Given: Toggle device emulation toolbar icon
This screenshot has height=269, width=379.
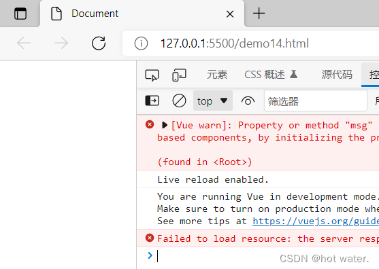Looking at the screenshot, I should [179, 75].
